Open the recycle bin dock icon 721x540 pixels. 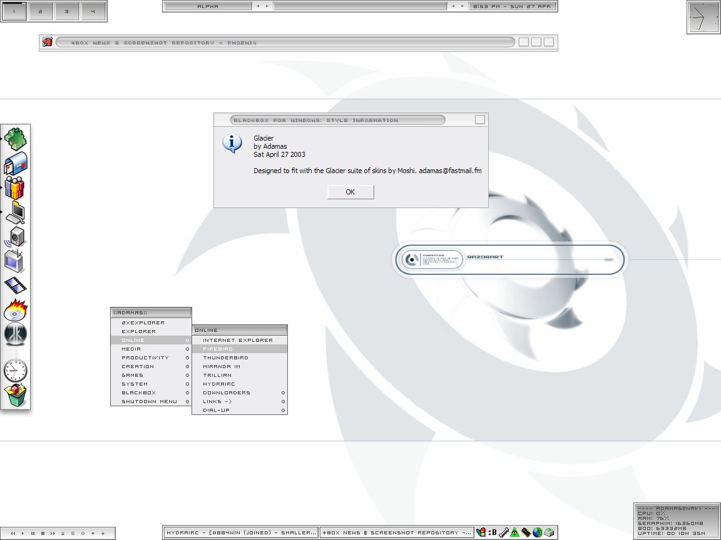click(16, 396)
